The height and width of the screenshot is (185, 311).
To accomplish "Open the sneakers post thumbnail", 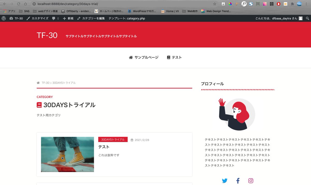I will [67, 154].
